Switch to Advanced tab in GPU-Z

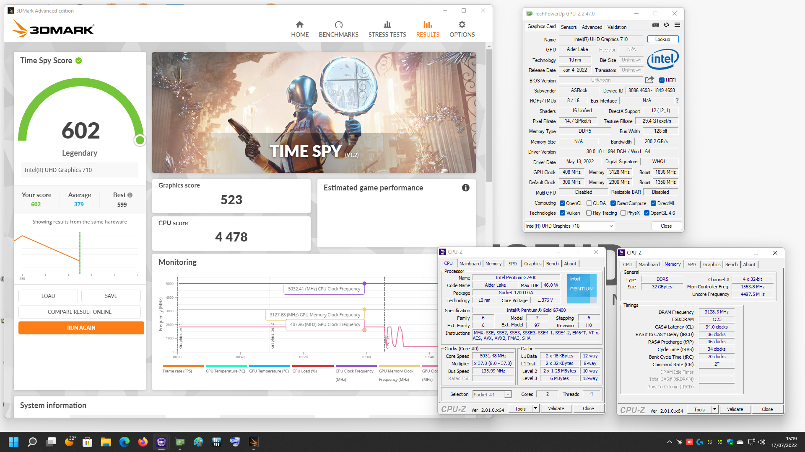click(592, 27)
